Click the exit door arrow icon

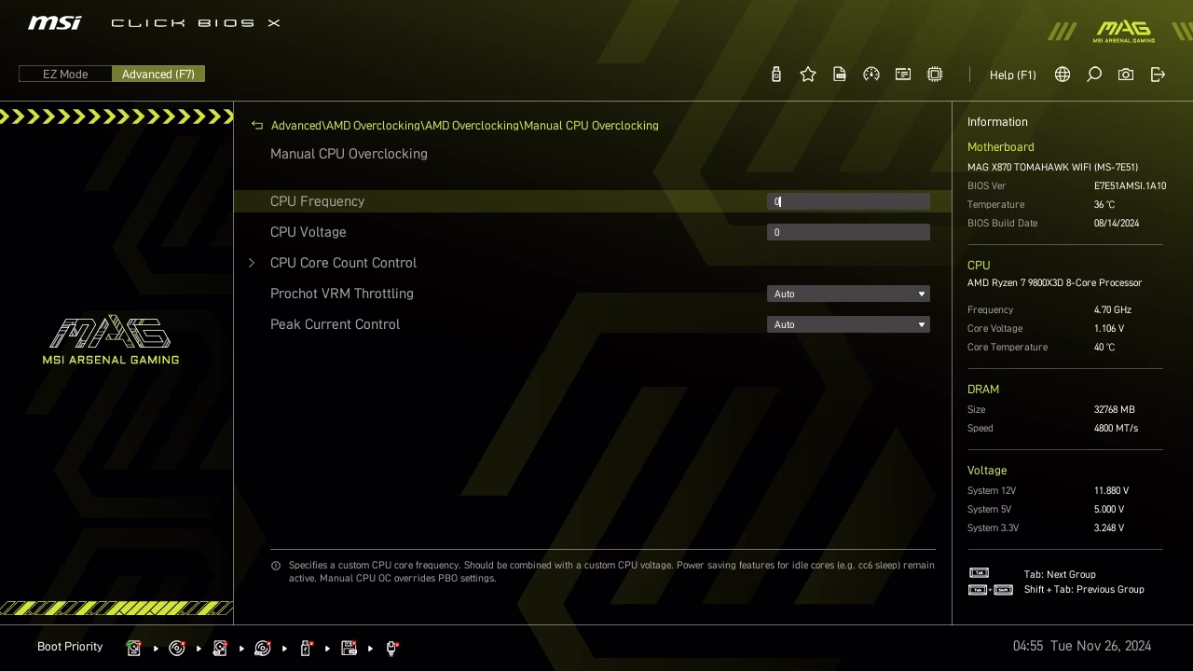pyautogui.click(x=1158, y=75)
